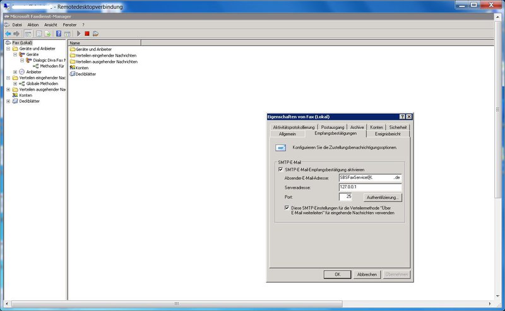The width and height of the screenshot is (505, 311).
Task: Toggle the console tree pane toolbar icon
Action: (28, 34)
